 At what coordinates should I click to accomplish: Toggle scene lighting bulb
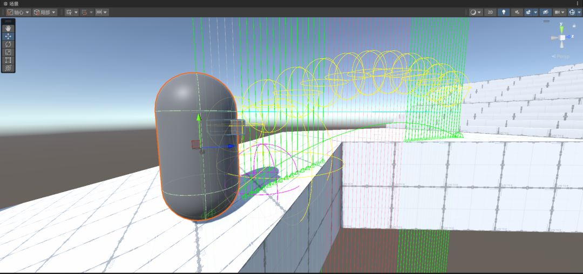504,12
